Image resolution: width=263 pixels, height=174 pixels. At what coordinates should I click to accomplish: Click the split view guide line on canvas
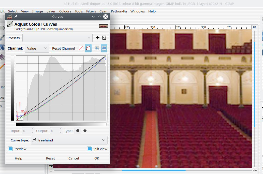pos(152,99)
